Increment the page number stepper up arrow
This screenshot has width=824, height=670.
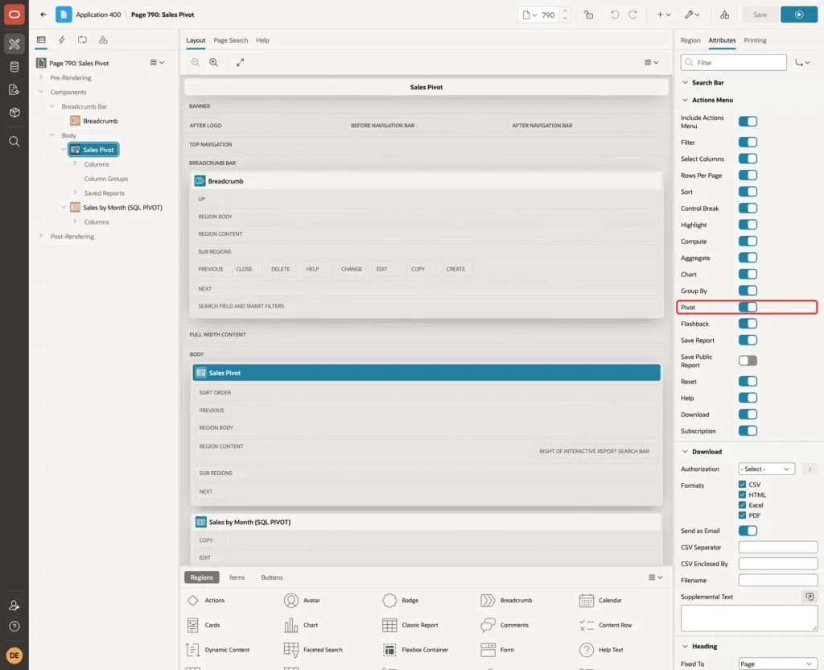tap(565, 10)
